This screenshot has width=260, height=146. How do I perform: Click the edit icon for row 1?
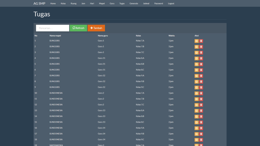point(196,41)
